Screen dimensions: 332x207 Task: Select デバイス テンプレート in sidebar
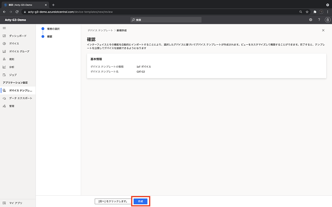pos(18,91)
